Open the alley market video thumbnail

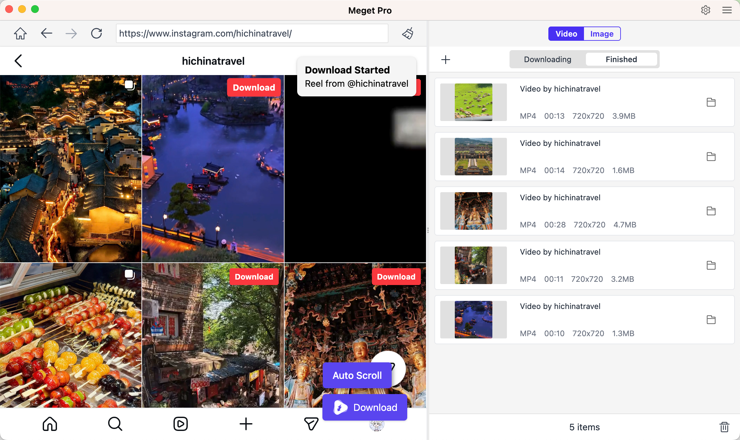[474, 265]
